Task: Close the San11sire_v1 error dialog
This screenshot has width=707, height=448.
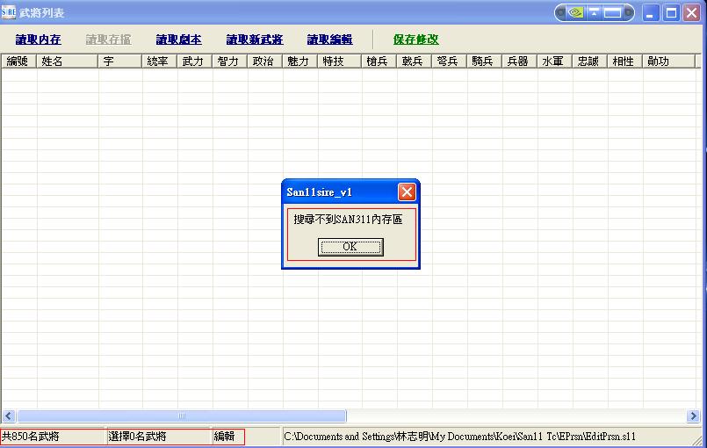Action: coord(407,191)
